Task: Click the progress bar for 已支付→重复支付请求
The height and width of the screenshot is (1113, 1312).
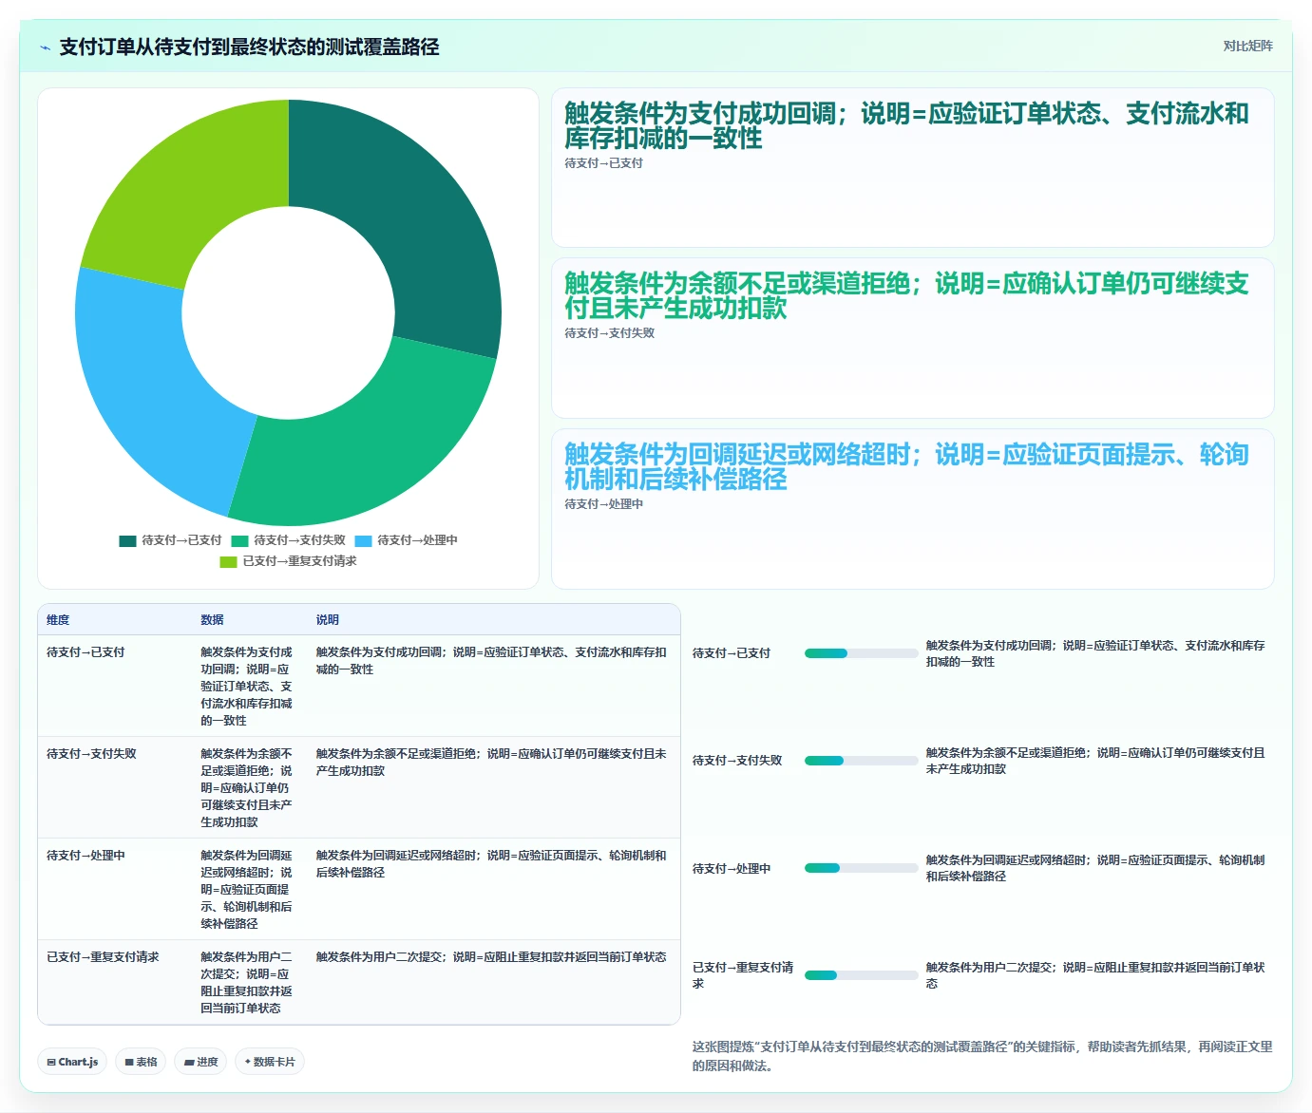Action: tap(861, 975)
